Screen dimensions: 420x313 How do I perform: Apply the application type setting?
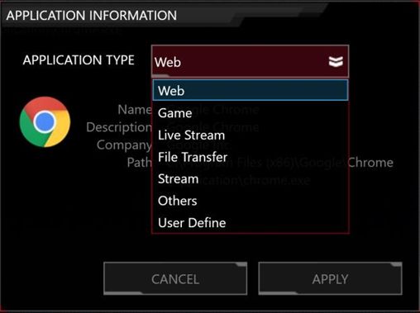[x=330, y=278]
